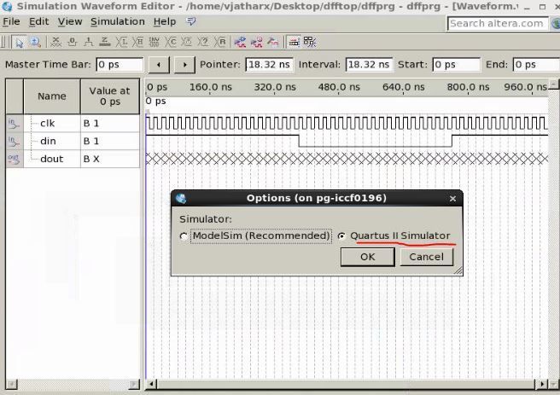Screen dimensions: 560x395
Task: Open the View menu
Action: tap(70, 22)
